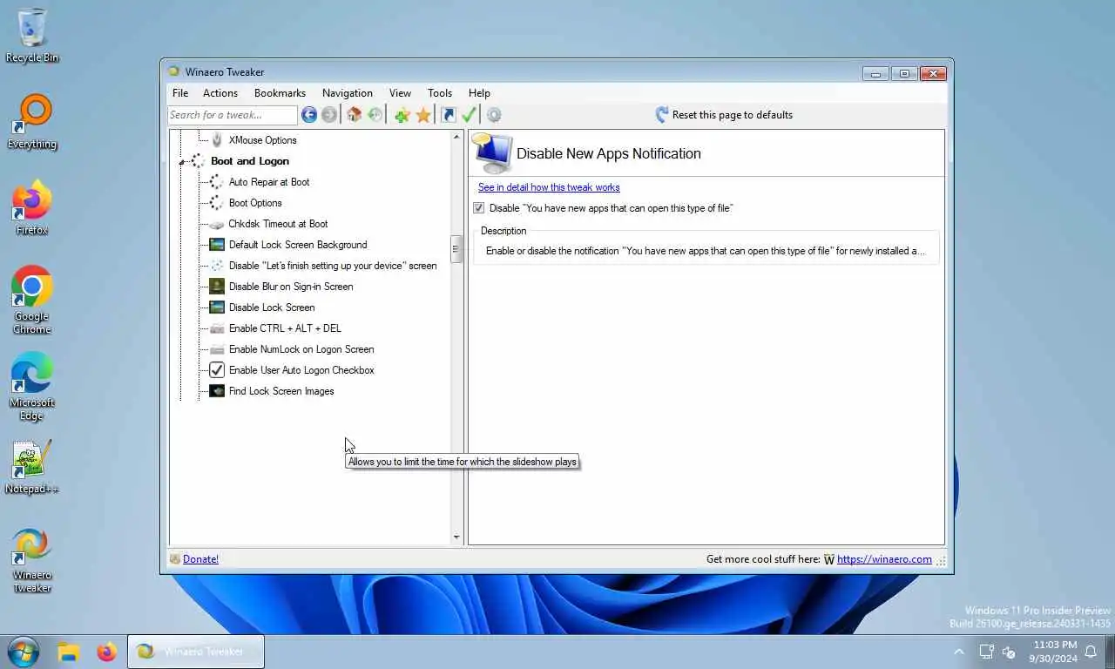Click the network tray icon
This screenshot has width=1115, height=669.
pos(987,652)
